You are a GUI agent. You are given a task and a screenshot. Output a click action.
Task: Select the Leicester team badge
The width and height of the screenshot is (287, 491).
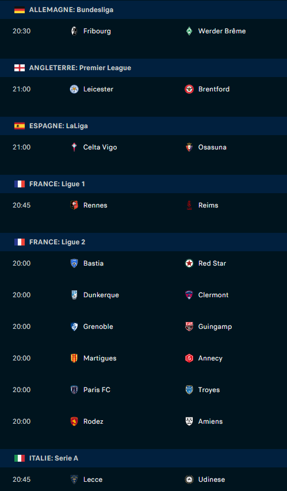[74, 89]
